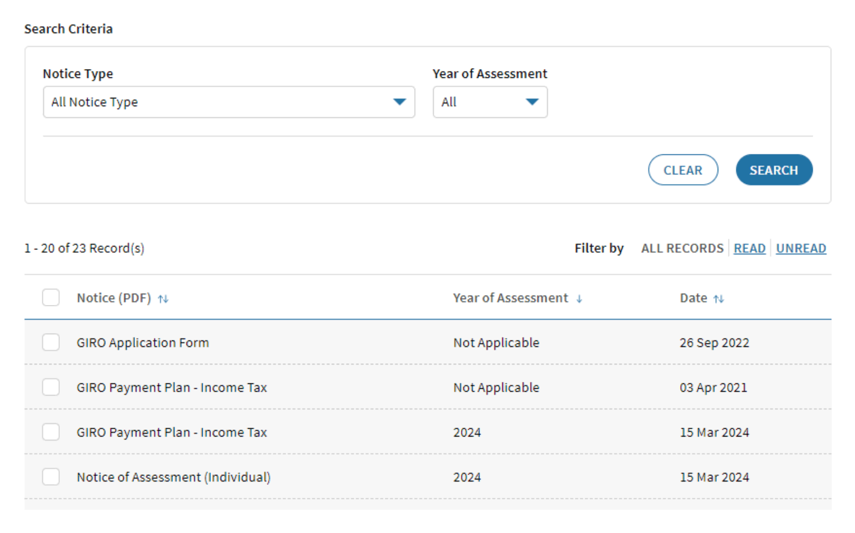Open the GIRO Application Form notice
Image resolution: width=855 pixels, height=533 pixels.
(143, 343)
